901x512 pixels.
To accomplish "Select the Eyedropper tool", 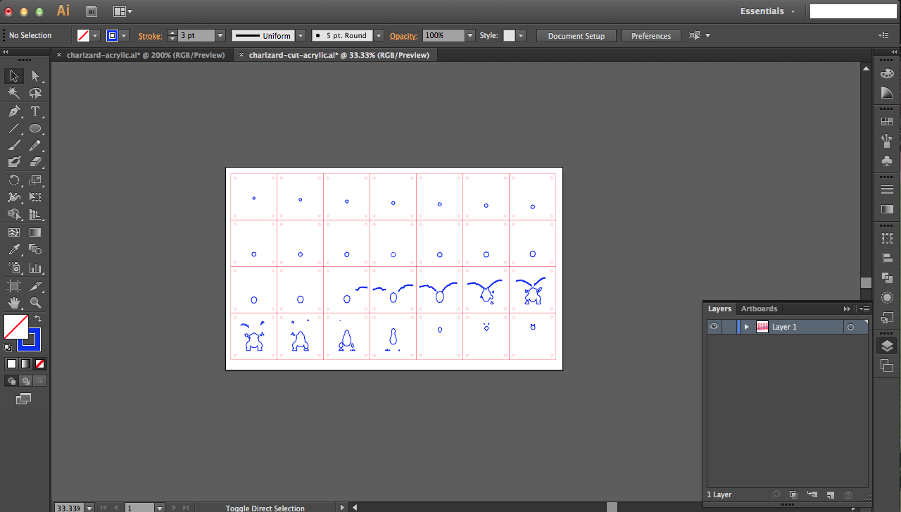I will (x=14, y=250).
